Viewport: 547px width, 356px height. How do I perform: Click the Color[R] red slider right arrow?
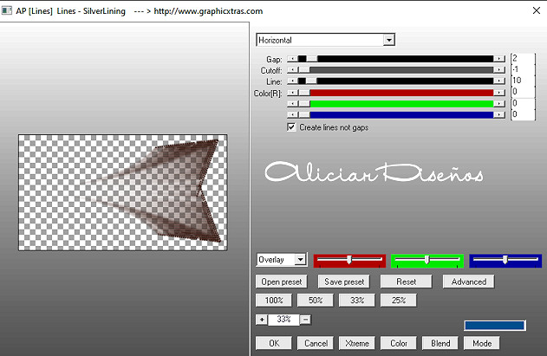500,92
